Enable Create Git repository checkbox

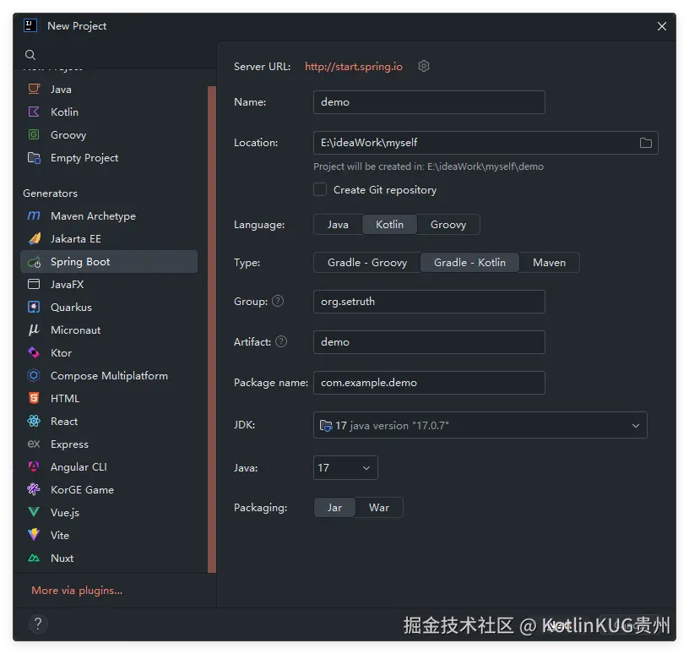click(x=320, y=189)
